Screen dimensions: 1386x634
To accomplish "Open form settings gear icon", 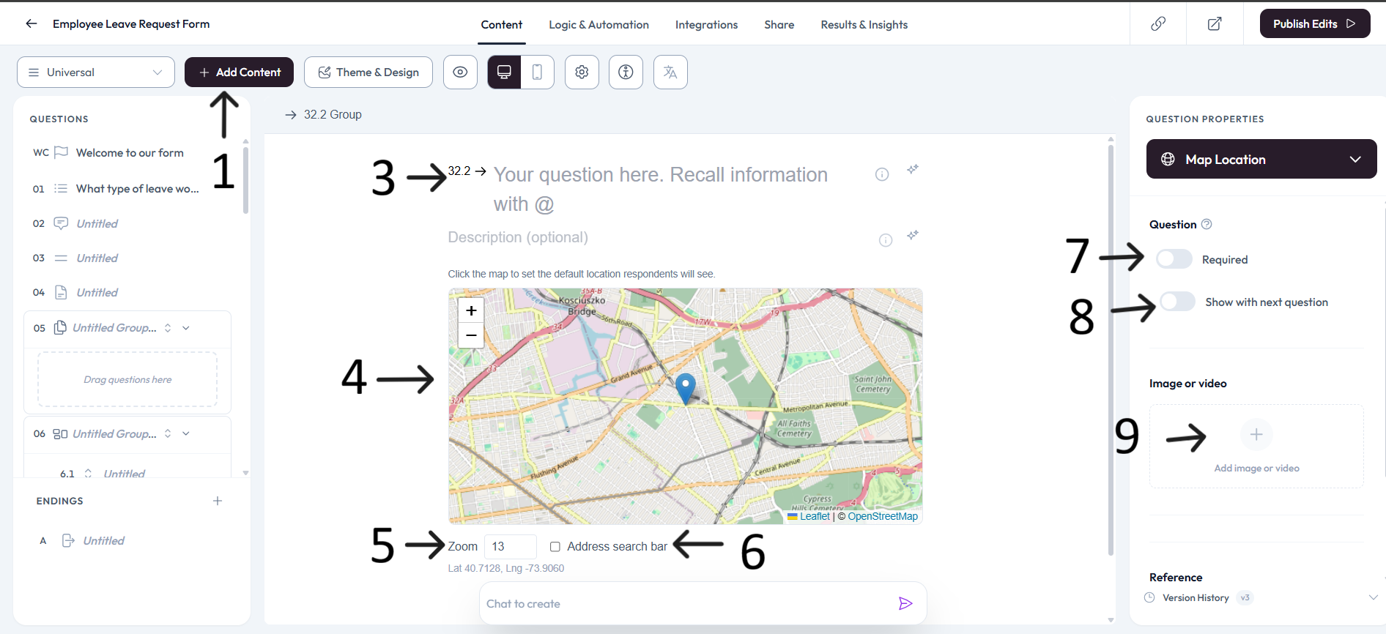I will (x=582, y=72).
